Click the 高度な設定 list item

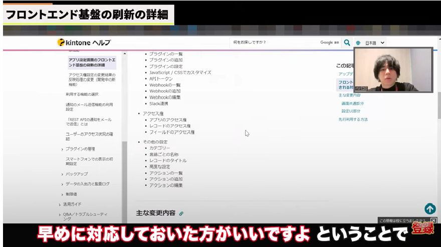159,167
